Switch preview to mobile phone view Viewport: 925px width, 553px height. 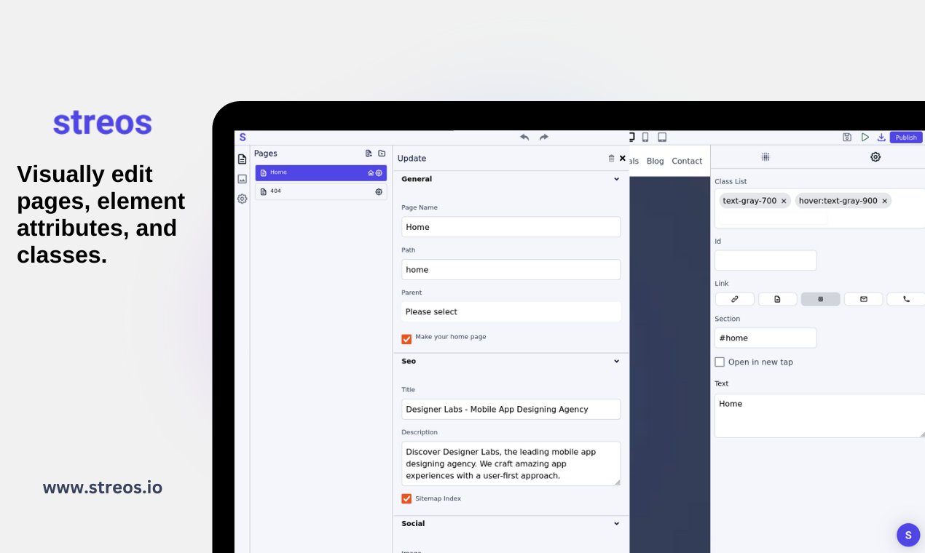coord(645,137)
